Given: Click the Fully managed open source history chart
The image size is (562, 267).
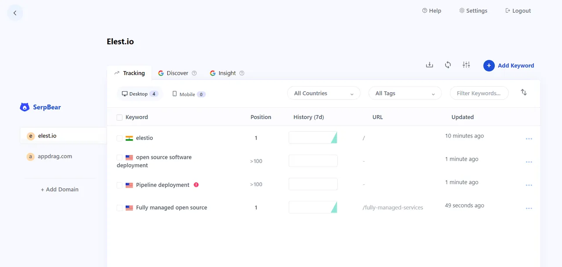Looking at the screenshot, I should click(x=313, y=207).
